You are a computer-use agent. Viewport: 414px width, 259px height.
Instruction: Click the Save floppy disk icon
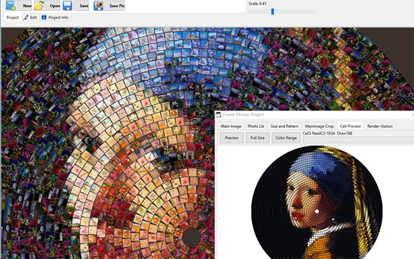pos(68,6)
